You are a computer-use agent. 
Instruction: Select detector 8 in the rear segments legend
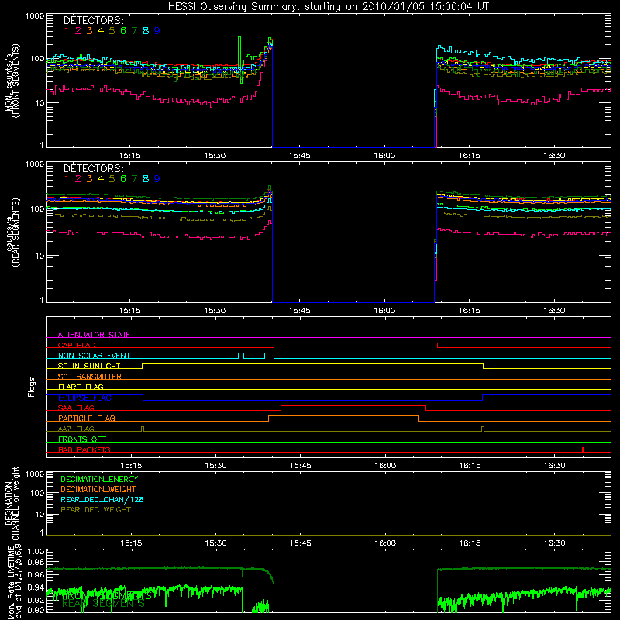coord(146,179)
